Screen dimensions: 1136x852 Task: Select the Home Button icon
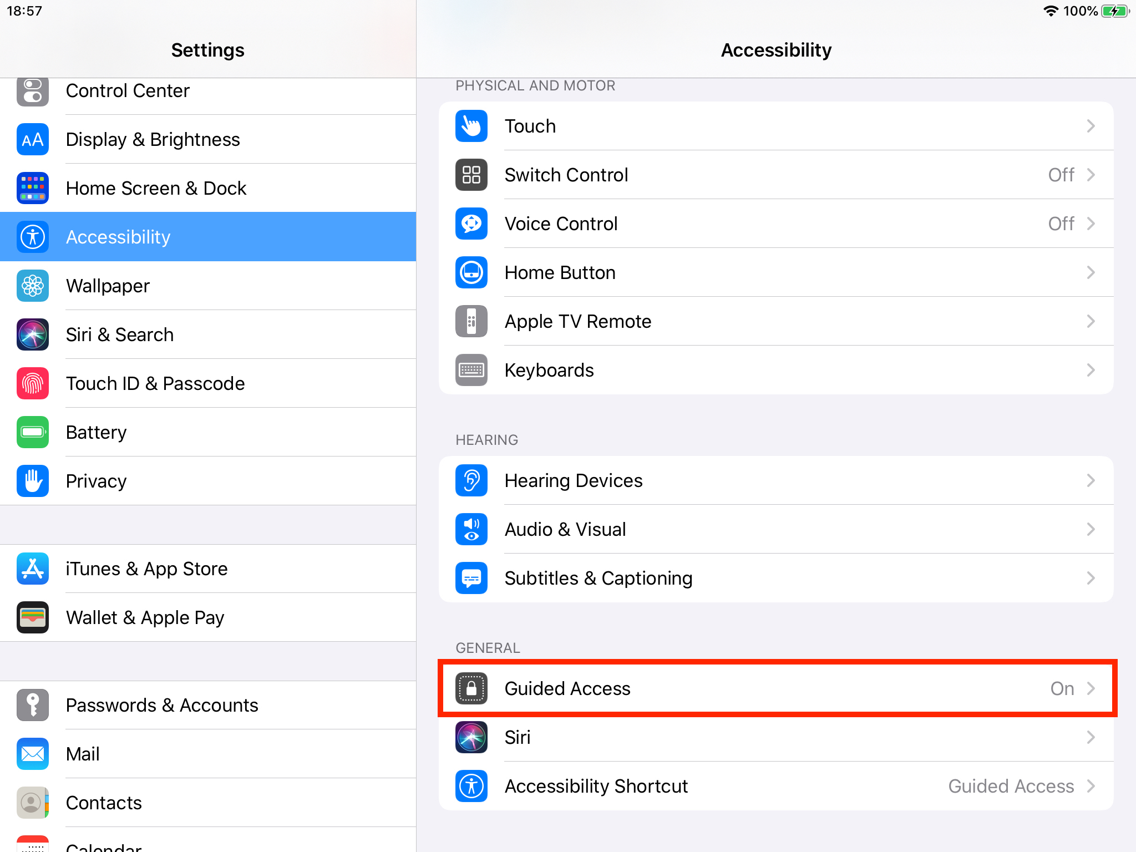point(471,272)
